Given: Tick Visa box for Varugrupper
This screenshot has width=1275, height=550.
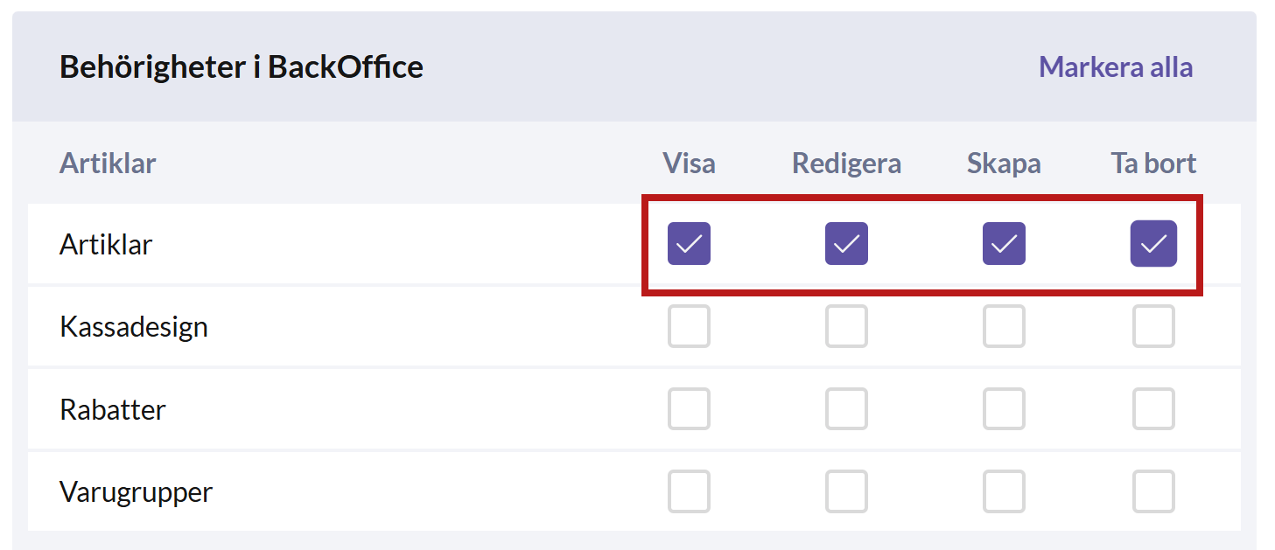Looking at the screenshot, I should click(x=689, y=491).
